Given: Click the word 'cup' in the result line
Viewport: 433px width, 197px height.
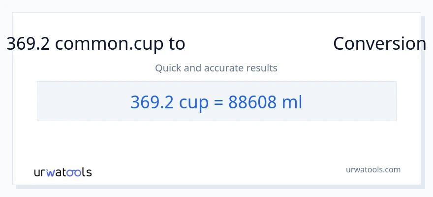Looking at the screenshot, I should [x=191, y=103].
